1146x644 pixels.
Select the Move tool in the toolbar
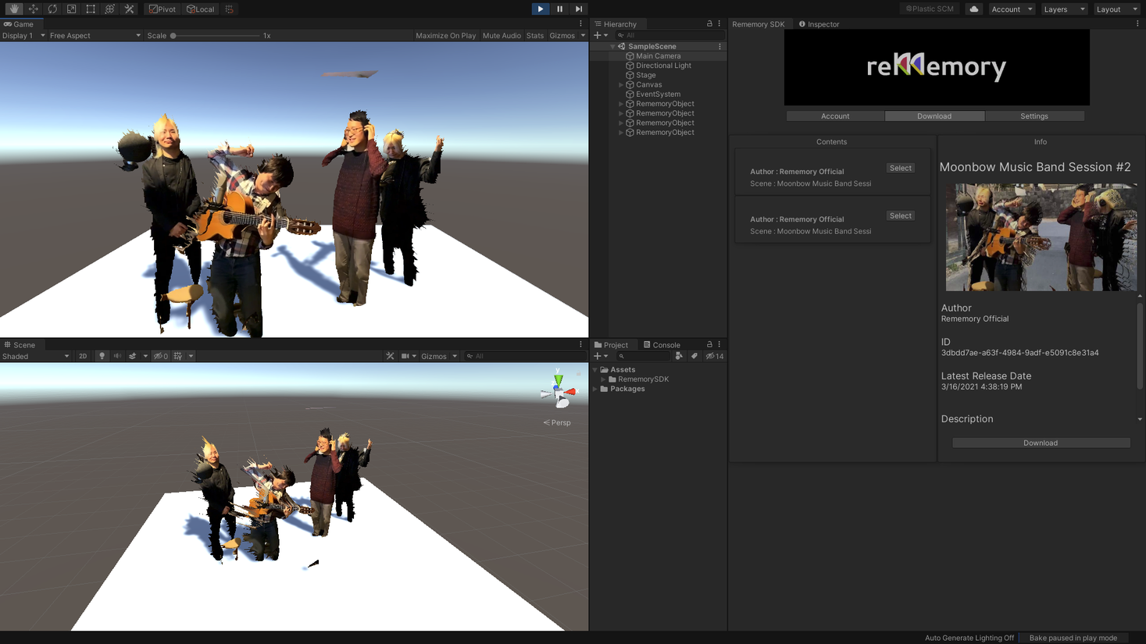click(32, 9)
